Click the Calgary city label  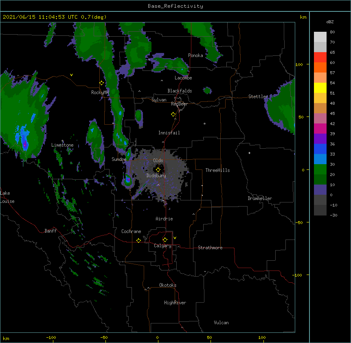[x=162, y=246]
